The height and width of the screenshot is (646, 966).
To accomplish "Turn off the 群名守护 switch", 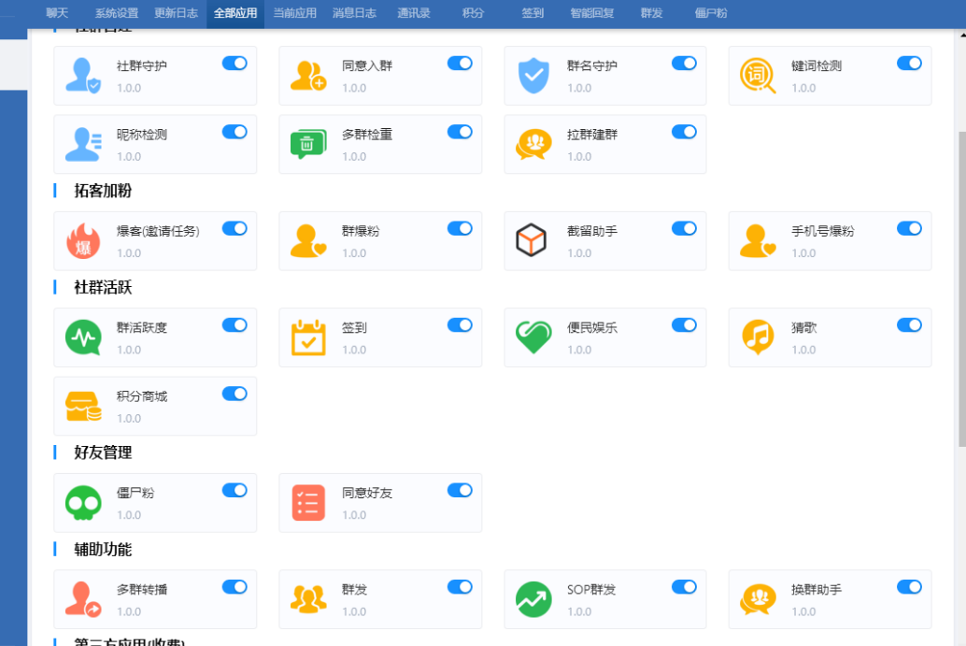I will pos(684,63).
